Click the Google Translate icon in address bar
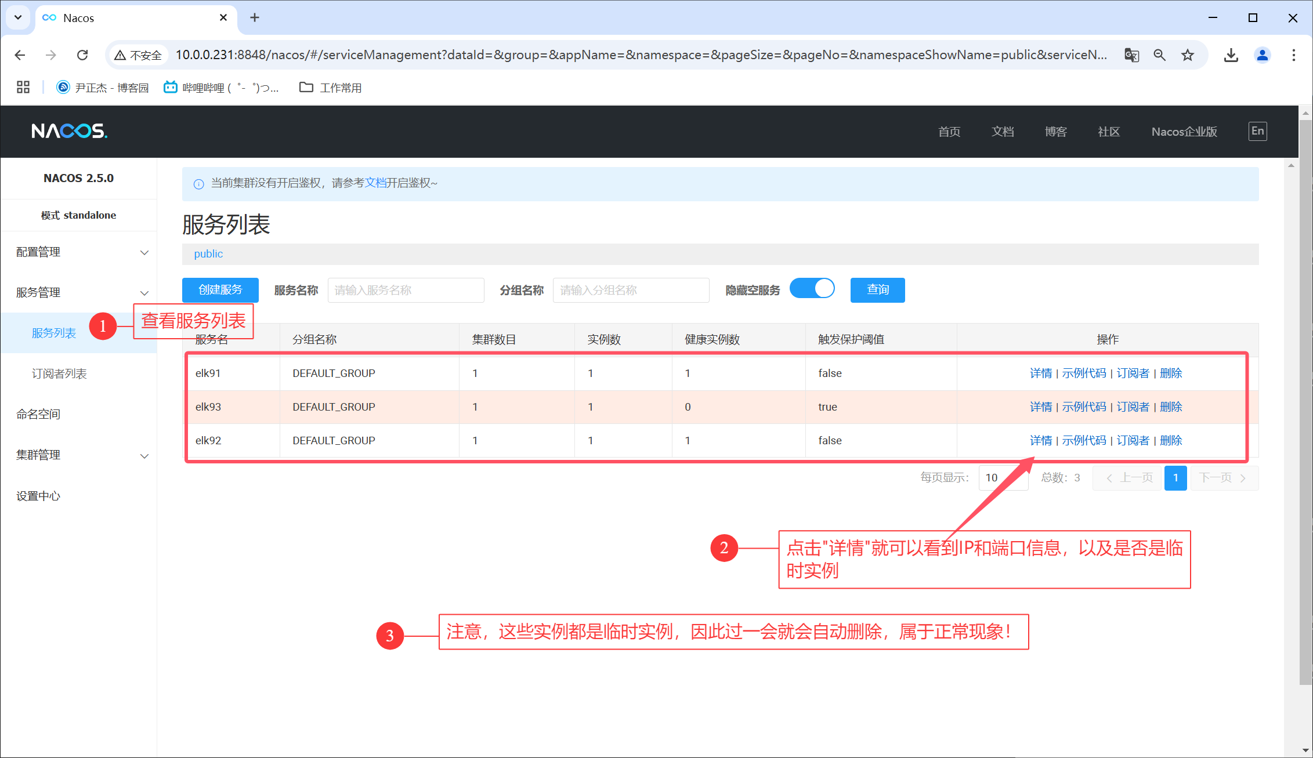Image resolution: width=1313 pixels, height=758 pixels. (1131, 55)
